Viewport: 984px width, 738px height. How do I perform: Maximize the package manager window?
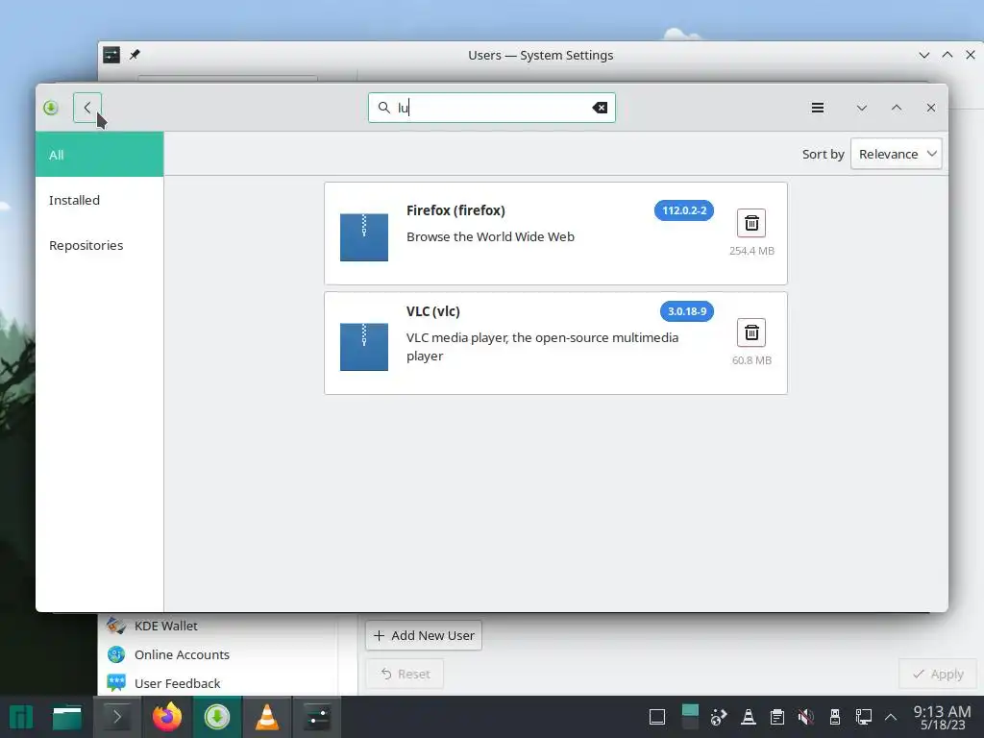897,108
